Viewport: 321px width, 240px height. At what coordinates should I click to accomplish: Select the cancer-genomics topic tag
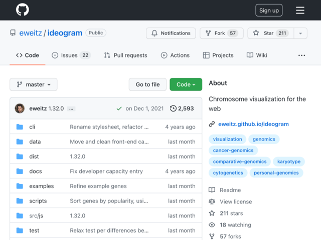tap(233, 150)
